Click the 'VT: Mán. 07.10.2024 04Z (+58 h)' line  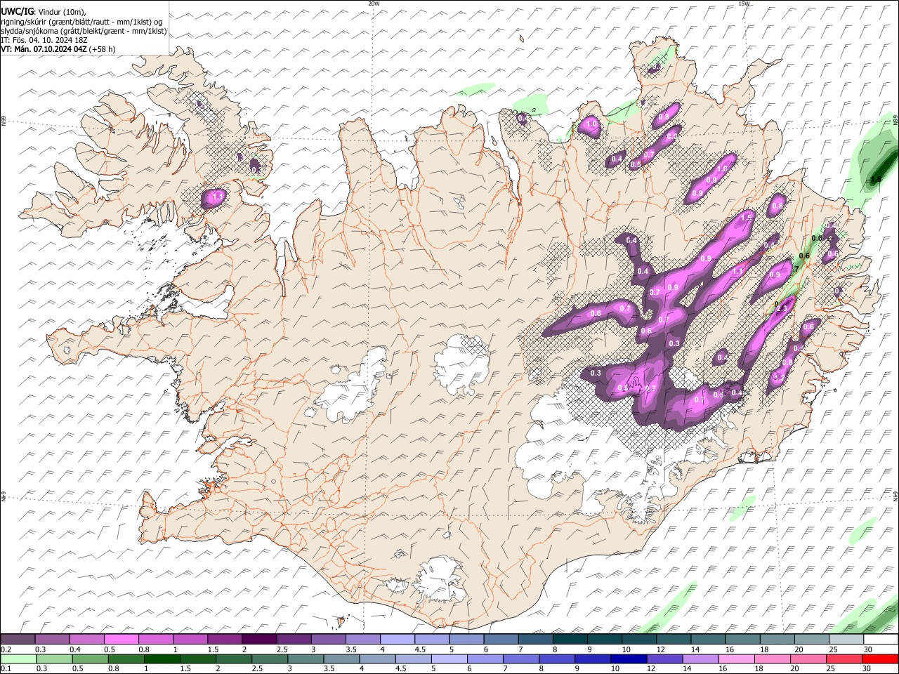58,49
